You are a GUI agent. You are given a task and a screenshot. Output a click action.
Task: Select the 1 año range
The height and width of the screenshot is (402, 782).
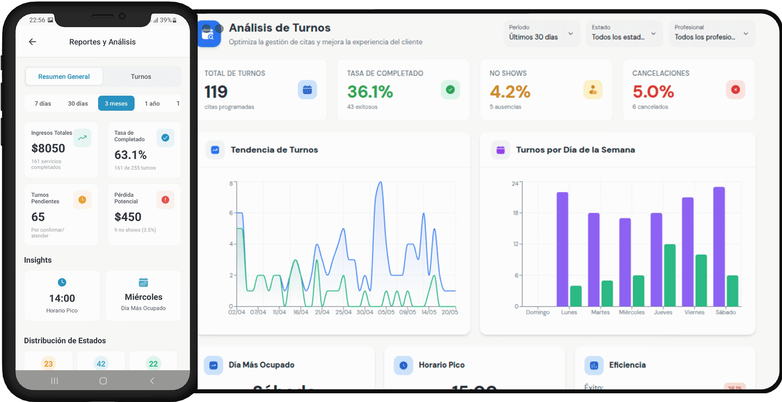tap(152, 104)
